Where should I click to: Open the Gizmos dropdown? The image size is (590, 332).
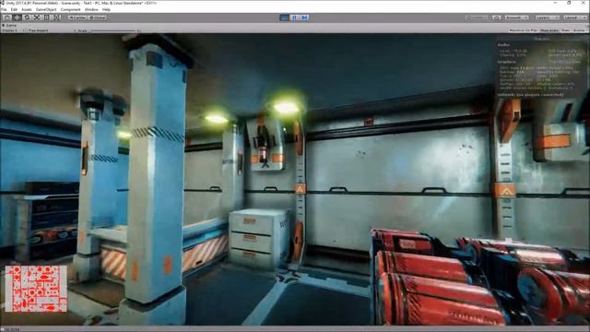tap(580, 30)
